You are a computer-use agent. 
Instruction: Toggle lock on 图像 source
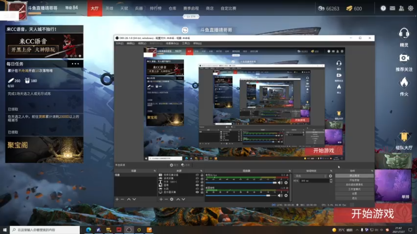[x=202, y=185]
